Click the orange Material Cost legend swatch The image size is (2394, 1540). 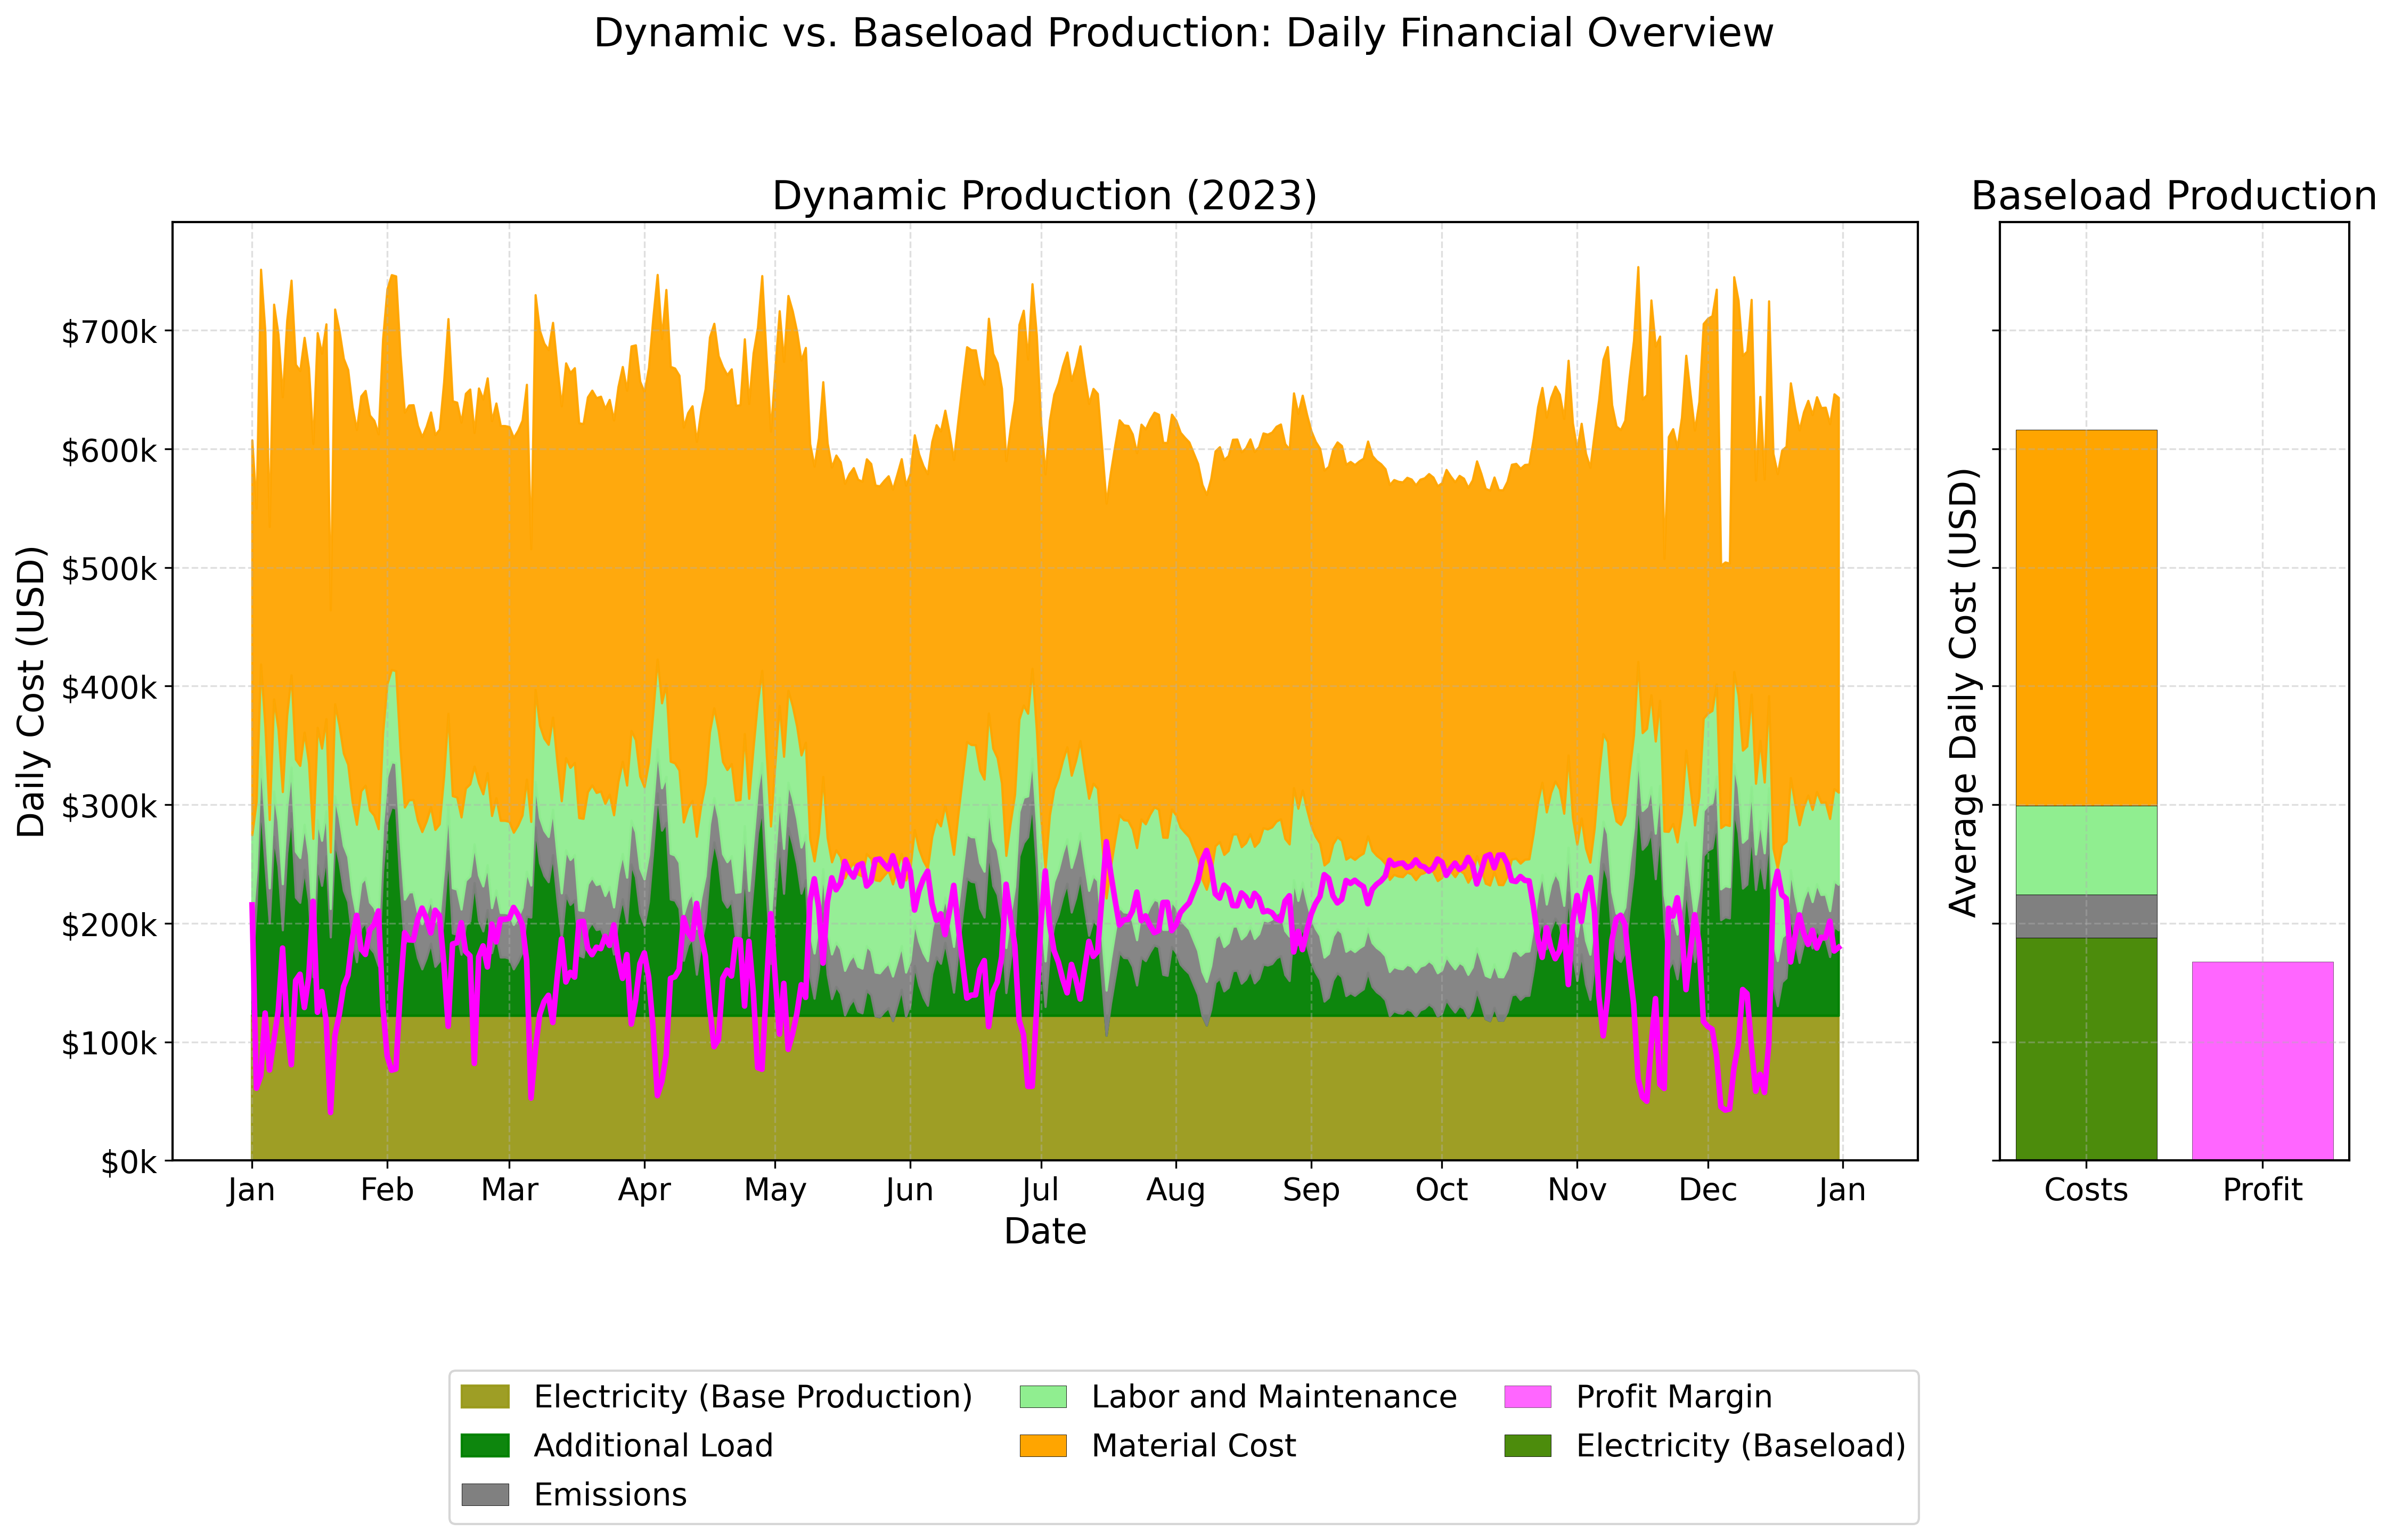pyautogui.click(x=1044, y=1446)
